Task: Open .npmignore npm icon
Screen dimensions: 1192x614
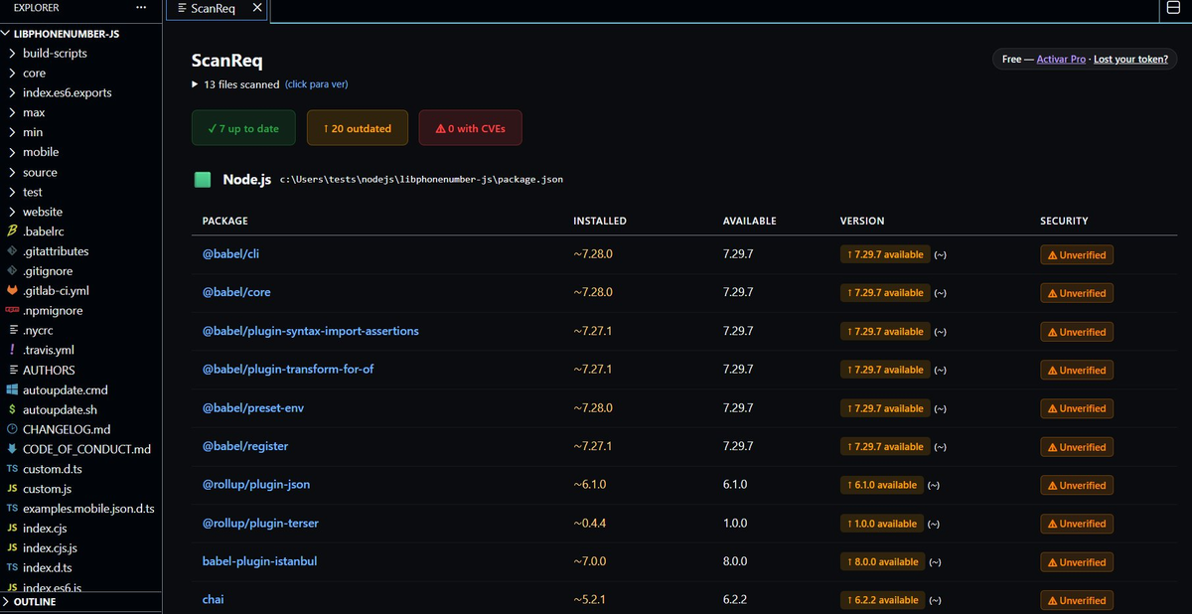Action: (x=13, y=311)
